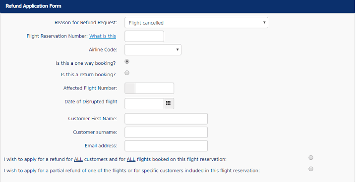The image size is (357, 182).
Task: Select the one way booking radio button
Action: pyautogui.click(x=127, y=62)
